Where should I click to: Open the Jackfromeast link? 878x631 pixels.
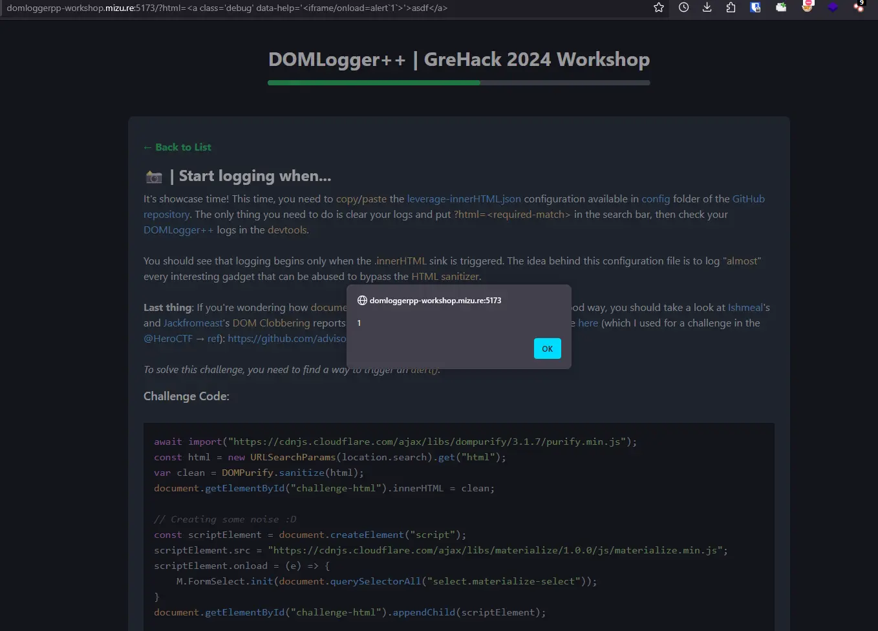(193, 323)
